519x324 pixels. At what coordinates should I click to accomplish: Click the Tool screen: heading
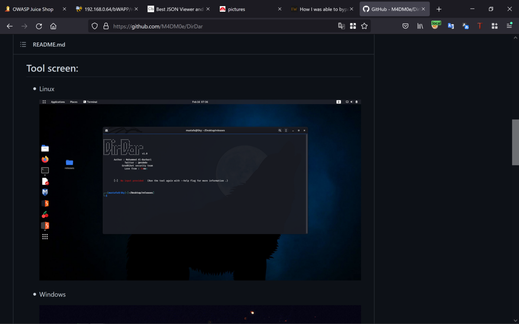click(52, 68)
